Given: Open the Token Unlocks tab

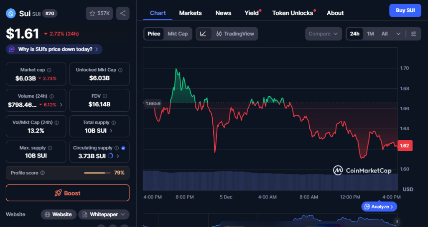Looking at the screenshot, I should pos(293,13).
